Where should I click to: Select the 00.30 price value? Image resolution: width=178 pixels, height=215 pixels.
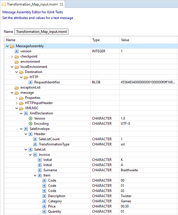pyautogui.click(x=125, y=206)
